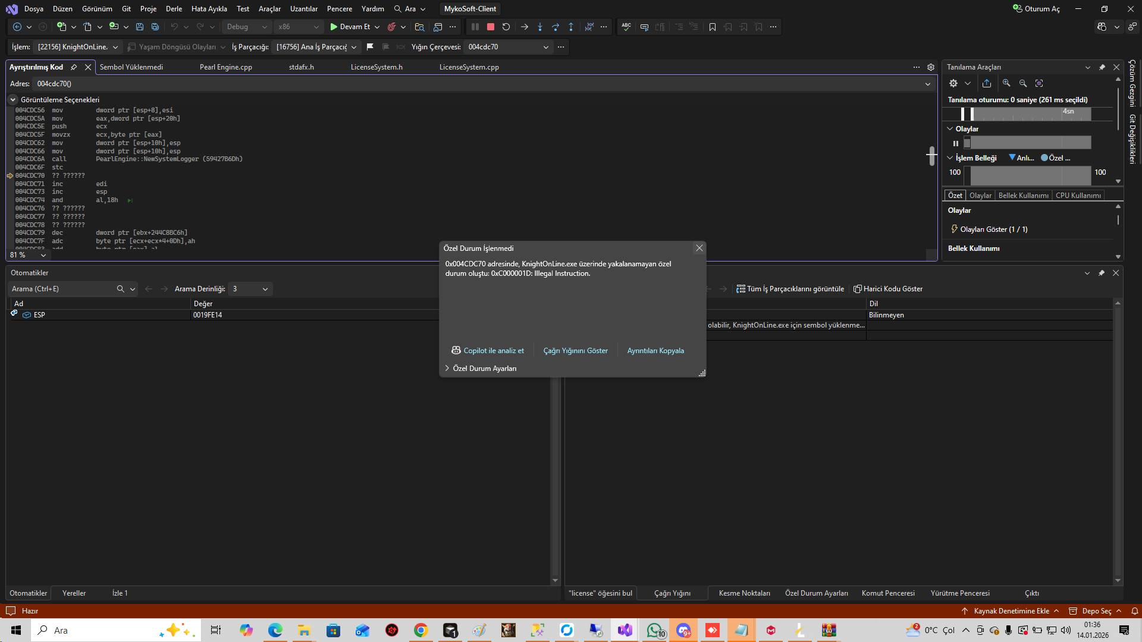1142x642 pixels.
Task: Switch to the Pearl Engine.cpp tab
Action: pyautogui.click(x=226, y=67)
